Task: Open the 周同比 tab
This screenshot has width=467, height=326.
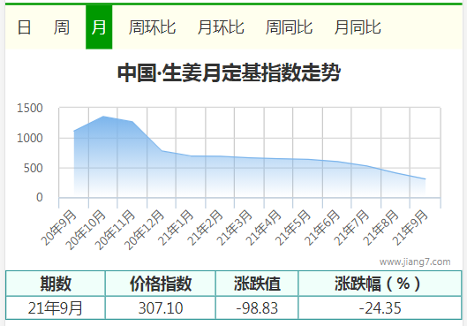Action: pos(289,27)
